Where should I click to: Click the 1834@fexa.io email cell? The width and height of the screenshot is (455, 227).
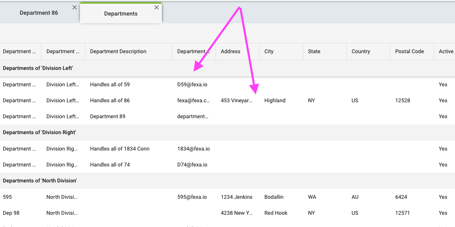click(x=193, y=149)
